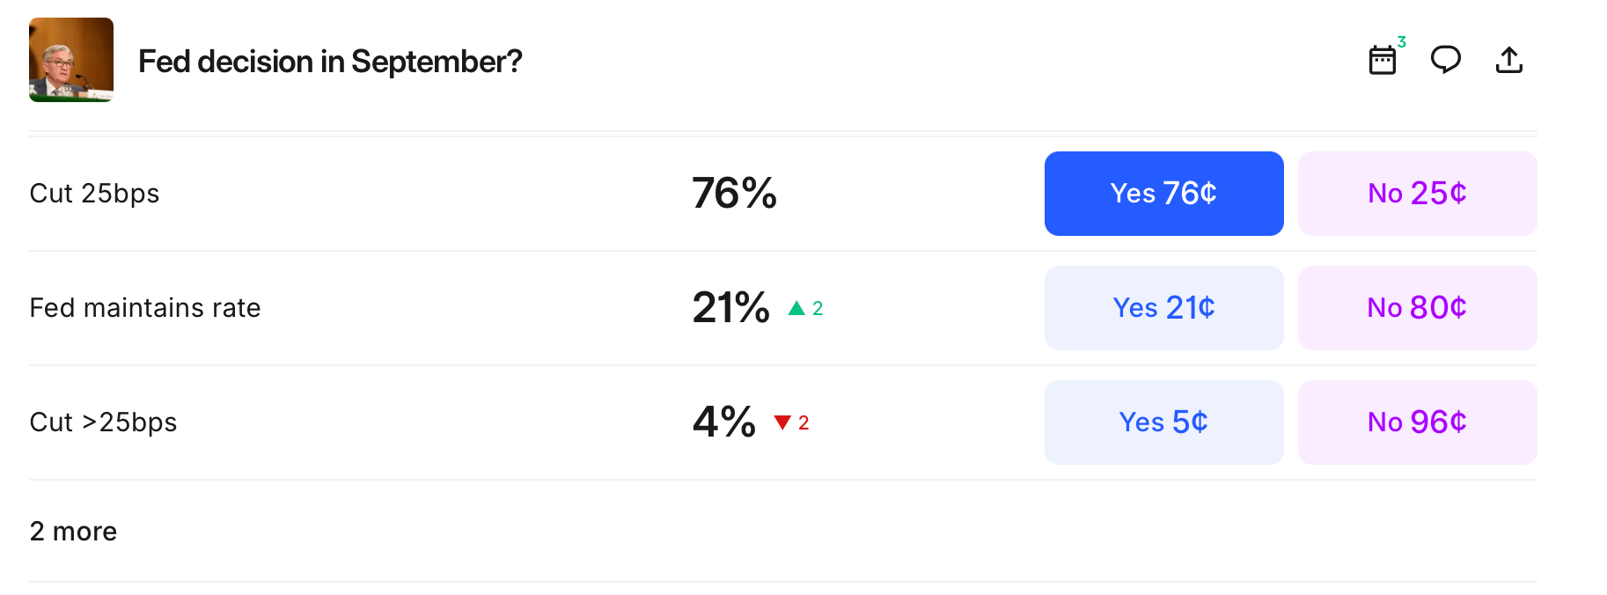The image size is (1607, 595).
Task: Open the calendar icon with badge
Action: pos(1383,60)
